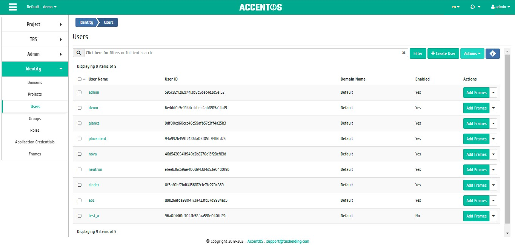Collapse the Identity sidebar section
The width and height of the screenshot is (515, 245).
tap(35, 68)
